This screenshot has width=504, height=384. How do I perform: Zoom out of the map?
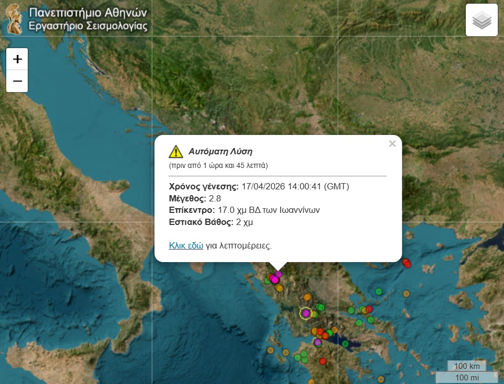click(17, 81)
